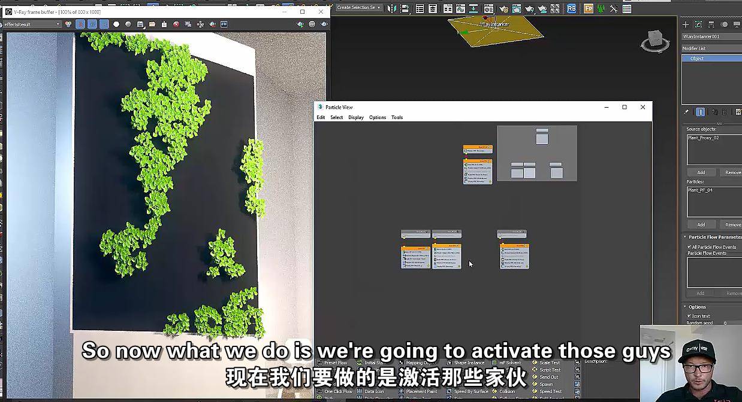
Task: Click the FP Forest Pack toolbar icon
Action: [x=589, y=8]
